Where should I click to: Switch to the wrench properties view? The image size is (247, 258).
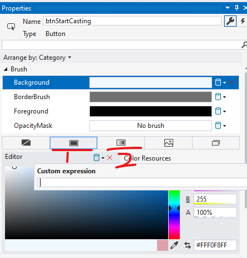[230, 21]
